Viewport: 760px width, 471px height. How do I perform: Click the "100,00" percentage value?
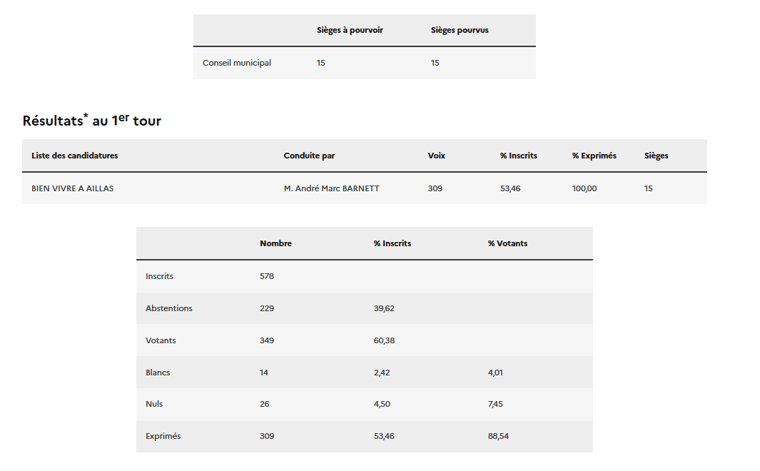584,188
